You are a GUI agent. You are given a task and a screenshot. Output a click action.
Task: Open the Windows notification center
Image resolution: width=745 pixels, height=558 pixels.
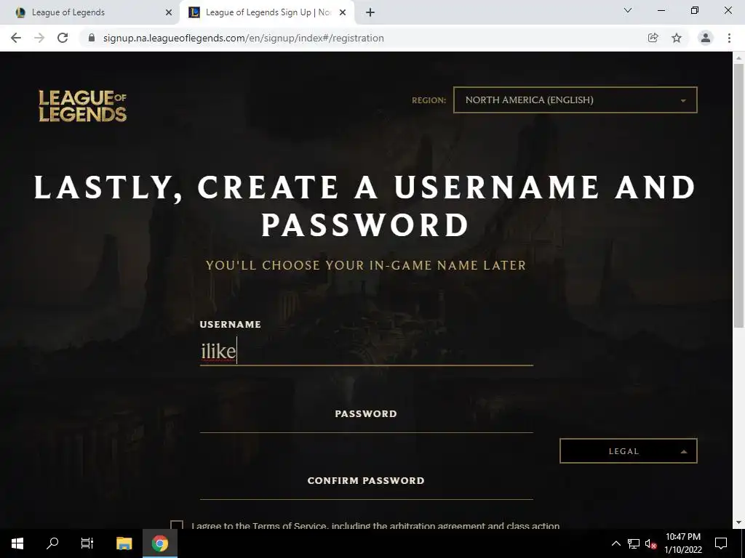(721, 543)
